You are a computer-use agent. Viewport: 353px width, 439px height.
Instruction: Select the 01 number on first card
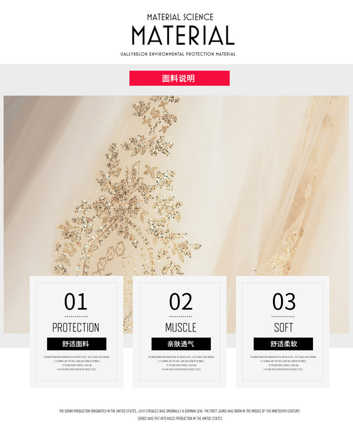click(76, 301)
